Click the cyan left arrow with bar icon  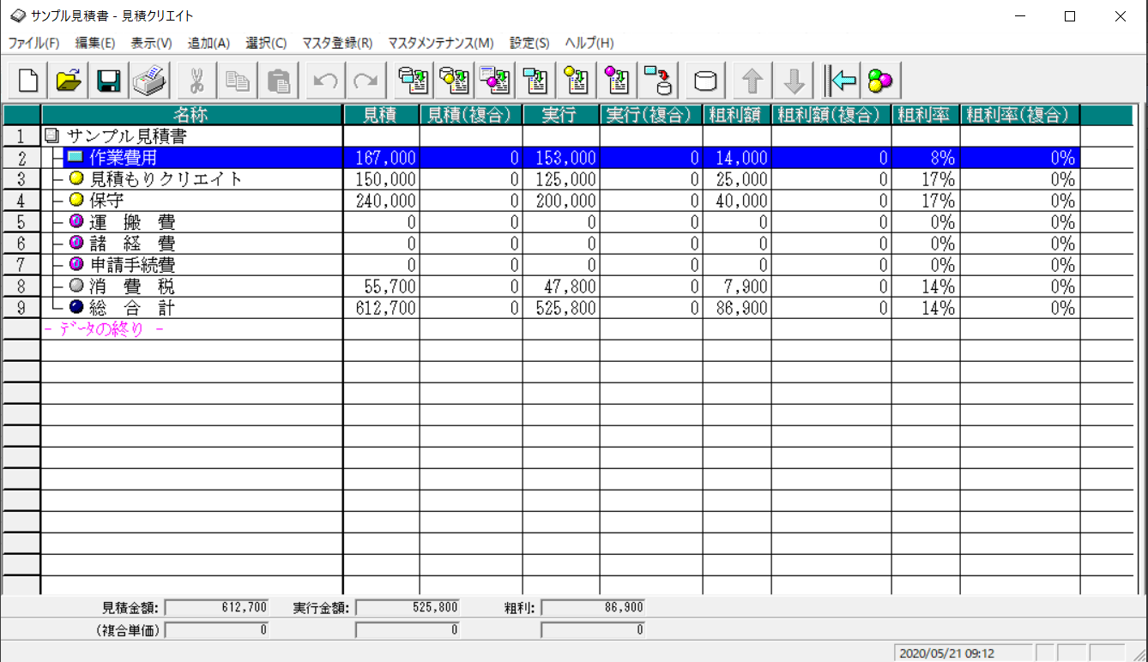coord(840,81)
